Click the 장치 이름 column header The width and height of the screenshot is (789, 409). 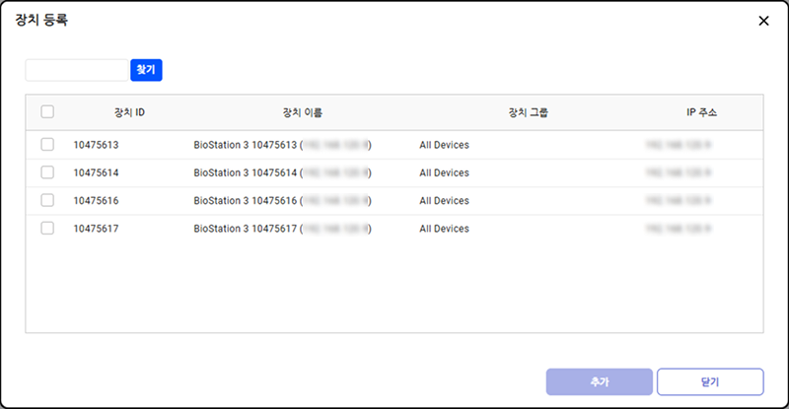(302, 112)
